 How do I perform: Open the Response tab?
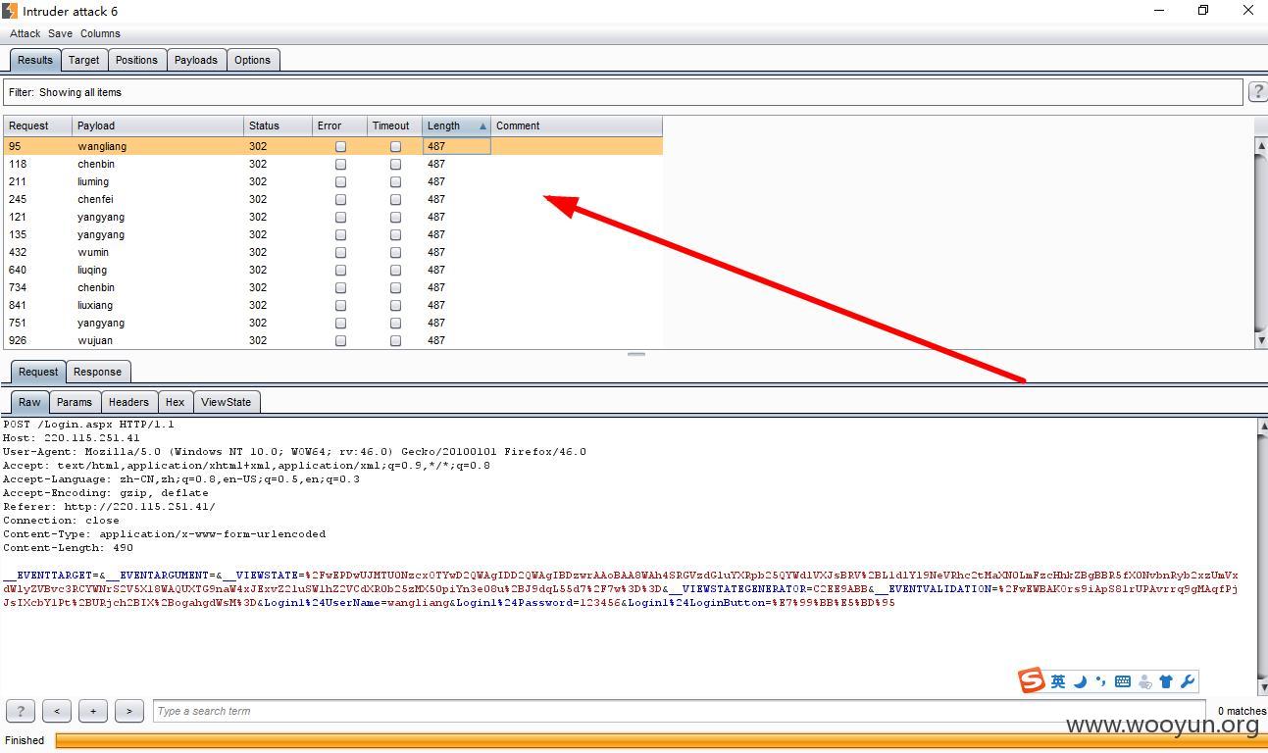97,372
